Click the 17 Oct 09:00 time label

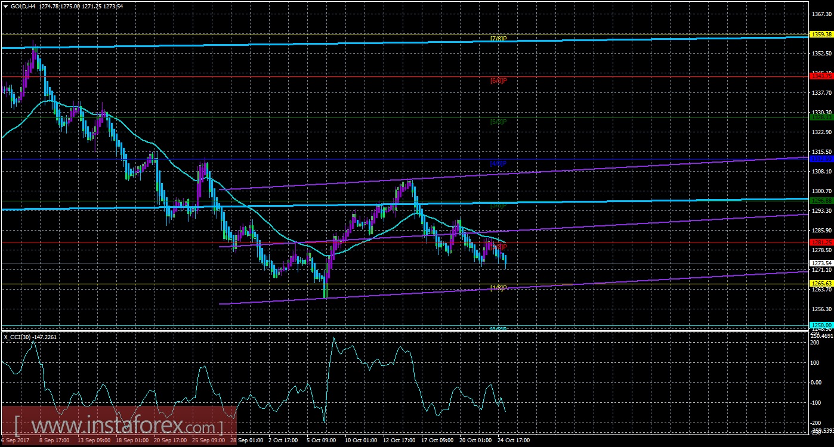tap(437, 440)
